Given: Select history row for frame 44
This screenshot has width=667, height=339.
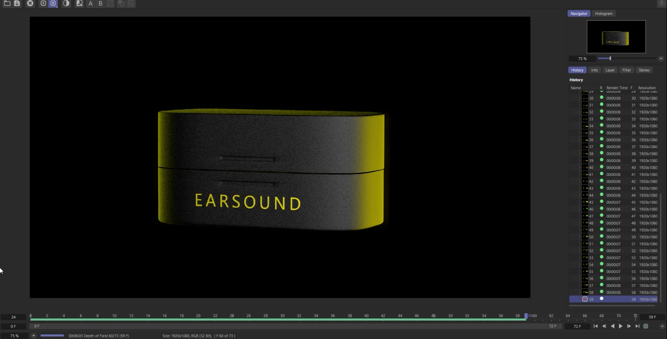Looking at the screenshot, I should pos(614,195).
